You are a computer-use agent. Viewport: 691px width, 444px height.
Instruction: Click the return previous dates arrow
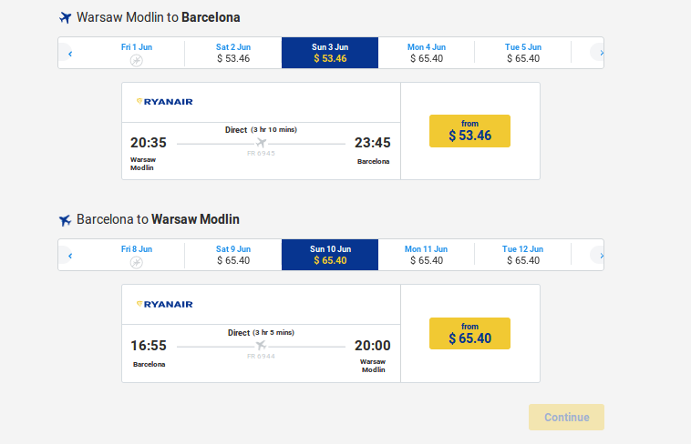70,256
